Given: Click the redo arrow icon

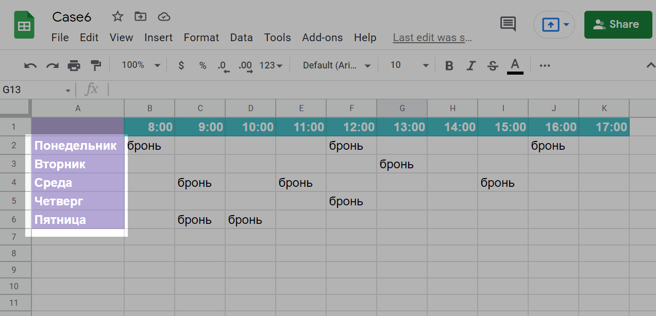Looking at the screenshot, I should (x=52, y=65).
